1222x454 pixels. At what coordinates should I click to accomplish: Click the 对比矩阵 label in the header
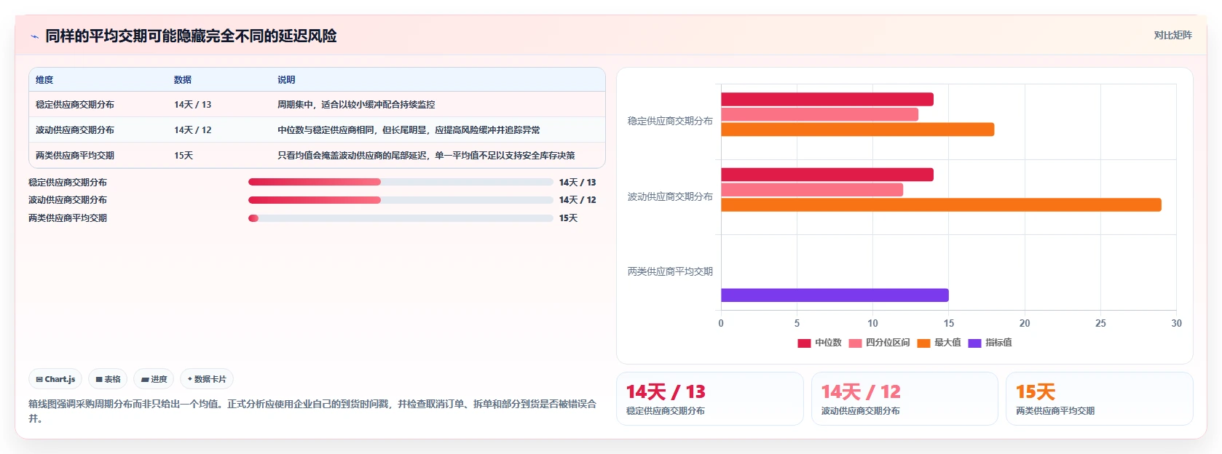[1172, 35]
